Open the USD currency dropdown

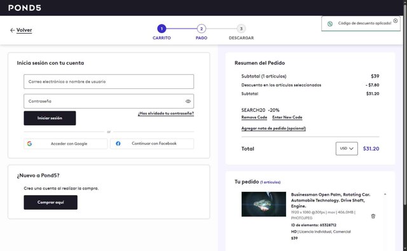pos(347,149)
